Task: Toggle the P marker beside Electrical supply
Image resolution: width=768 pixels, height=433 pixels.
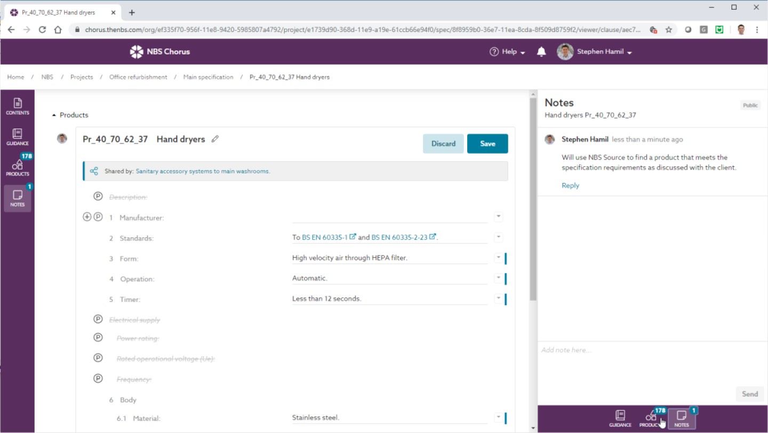Action: click(98, 319)
